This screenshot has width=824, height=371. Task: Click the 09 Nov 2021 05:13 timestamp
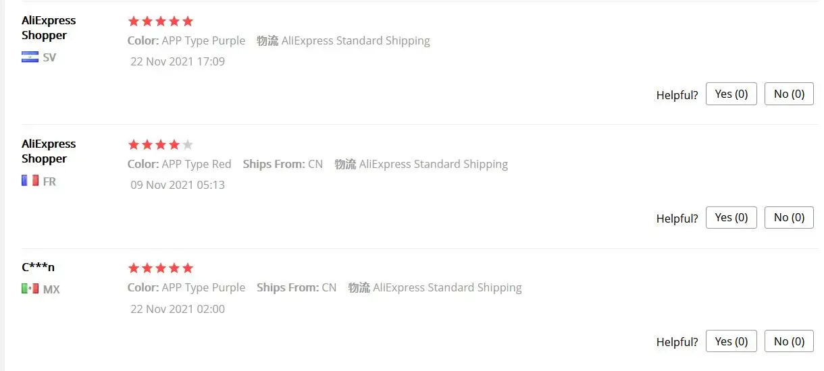(x=178, y=185)
